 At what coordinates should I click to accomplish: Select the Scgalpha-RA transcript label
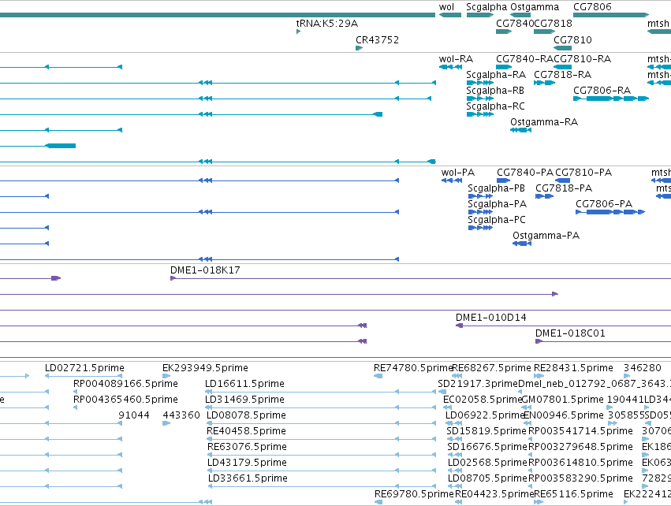click(496, 75)
